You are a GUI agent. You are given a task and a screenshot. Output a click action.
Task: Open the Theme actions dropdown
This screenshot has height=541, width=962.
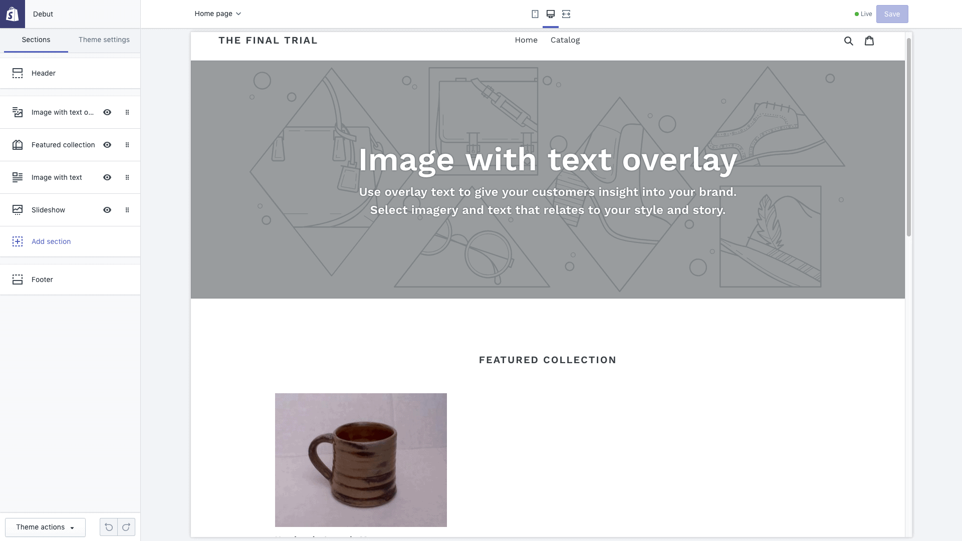click(x=45, y=527)
